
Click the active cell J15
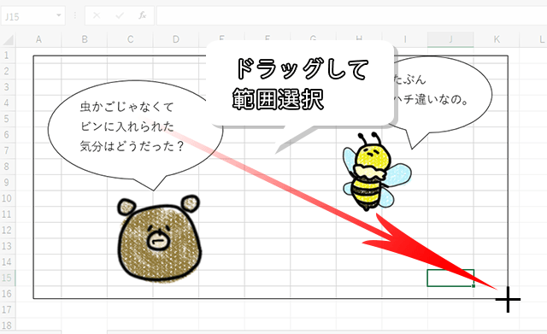click(x=450, y=278)
